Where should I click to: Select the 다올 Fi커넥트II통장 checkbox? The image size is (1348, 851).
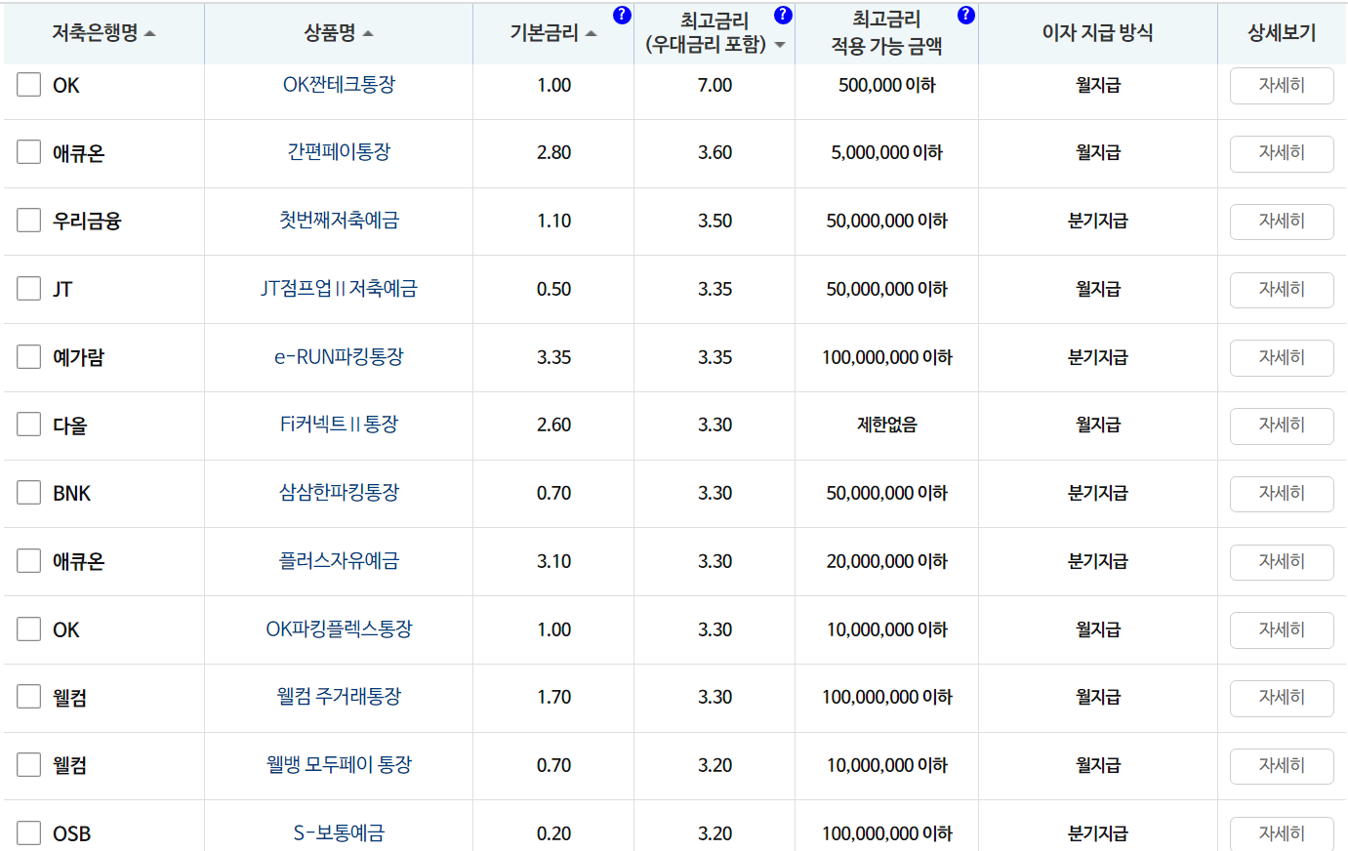(x=28, y=425)
